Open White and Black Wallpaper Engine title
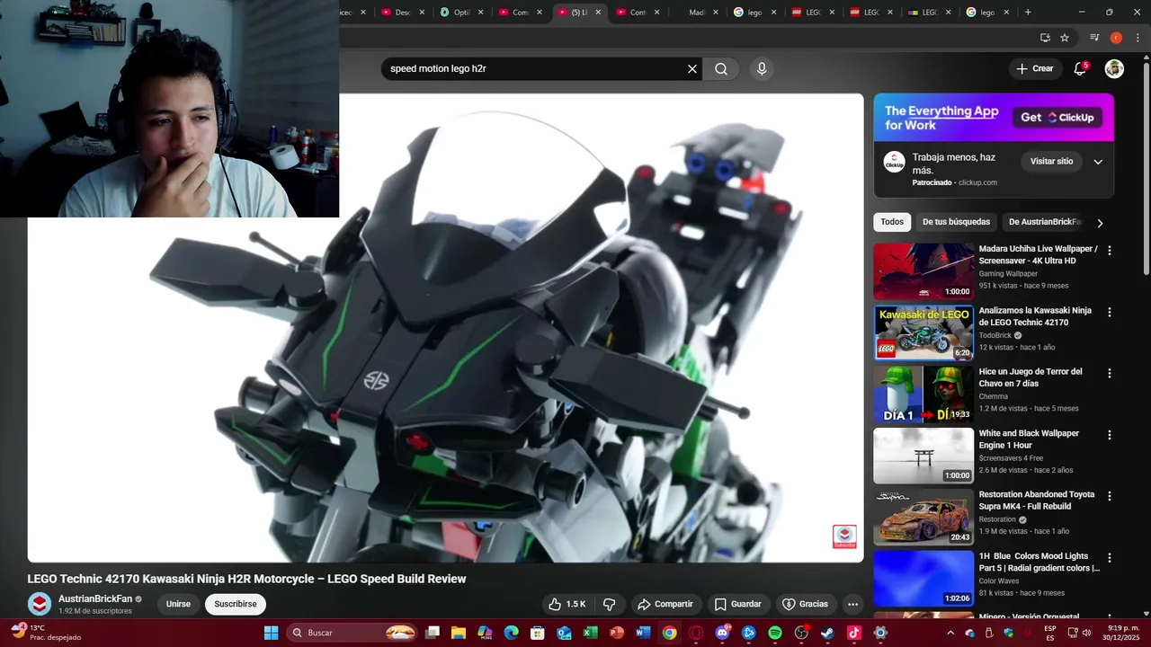 pyautogui.click(x=1029, y=439)
